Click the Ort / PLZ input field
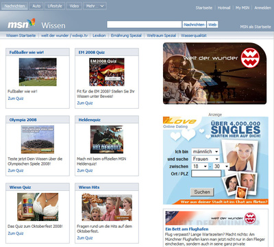Viewport: 274px width, 247px height. [x=206, y=174]
